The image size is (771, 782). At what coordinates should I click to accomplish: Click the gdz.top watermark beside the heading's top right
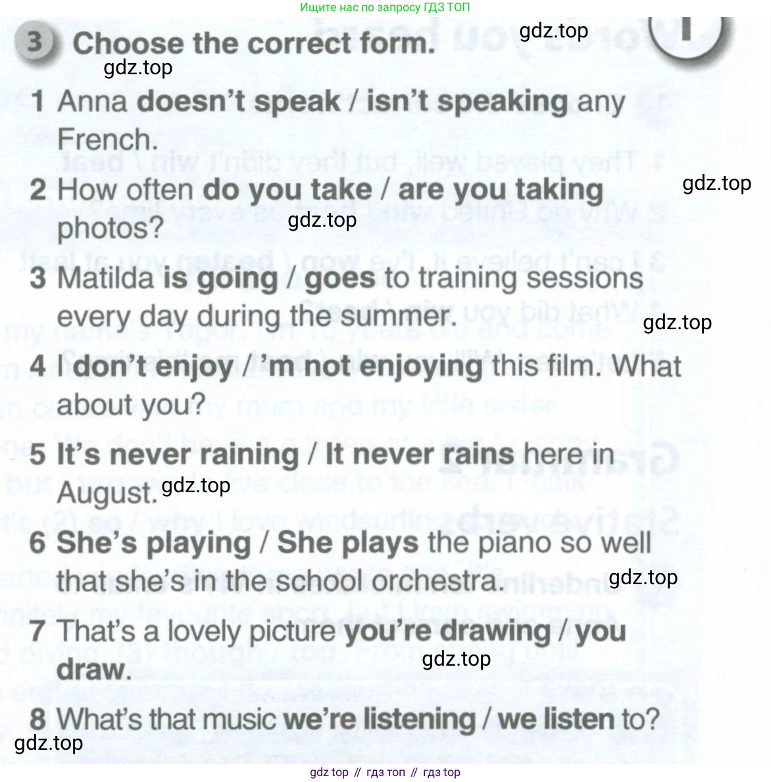click(x=553, y=31)
